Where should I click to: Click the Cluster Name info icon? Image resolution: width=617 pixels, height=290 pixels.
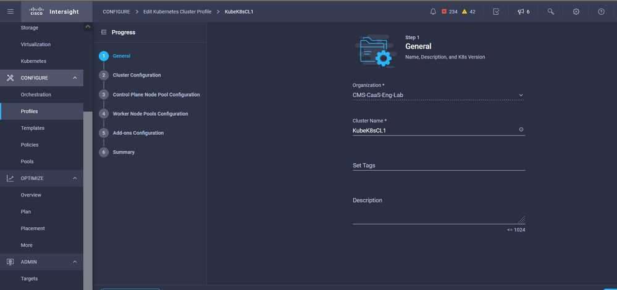point(521,129)
